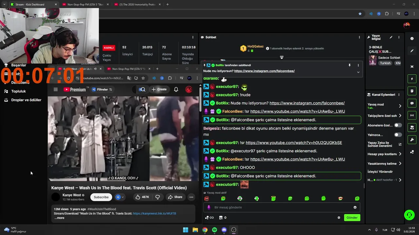Open pinned message three-dot menu

pos(358,65)
